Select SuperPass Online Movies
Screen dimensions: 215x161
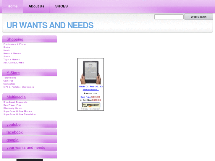17,111
